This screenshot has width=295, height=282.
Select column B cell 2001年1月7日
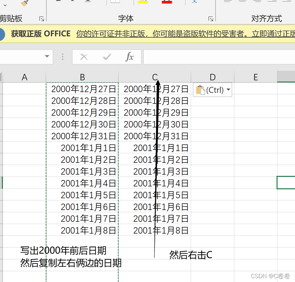pos(82,218)
